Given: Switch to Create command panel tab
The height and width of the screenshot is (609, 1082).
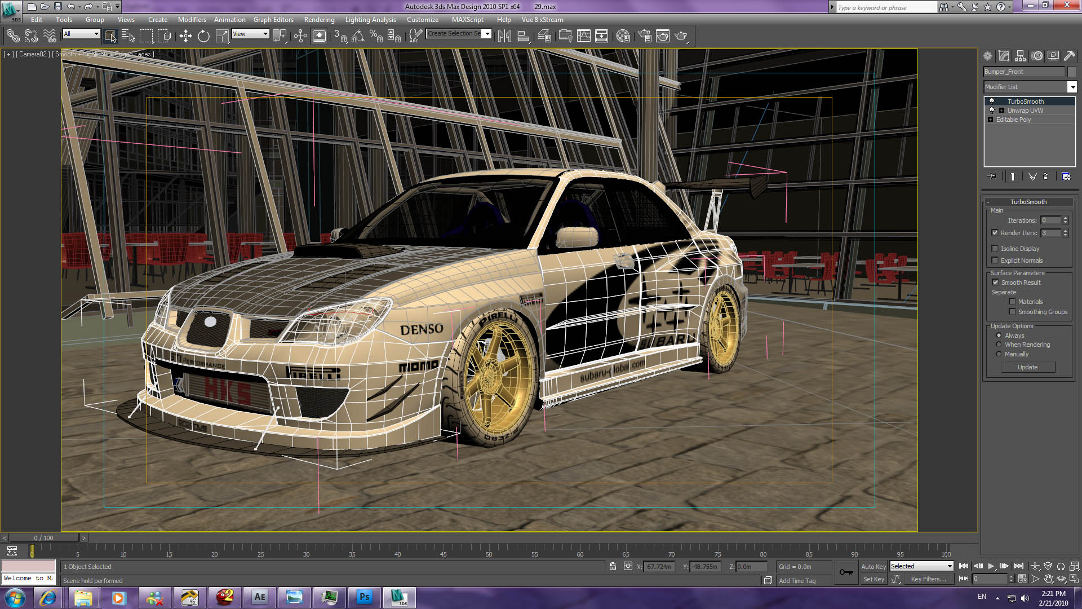Looking at the screenshot, I should pos(987,56).
